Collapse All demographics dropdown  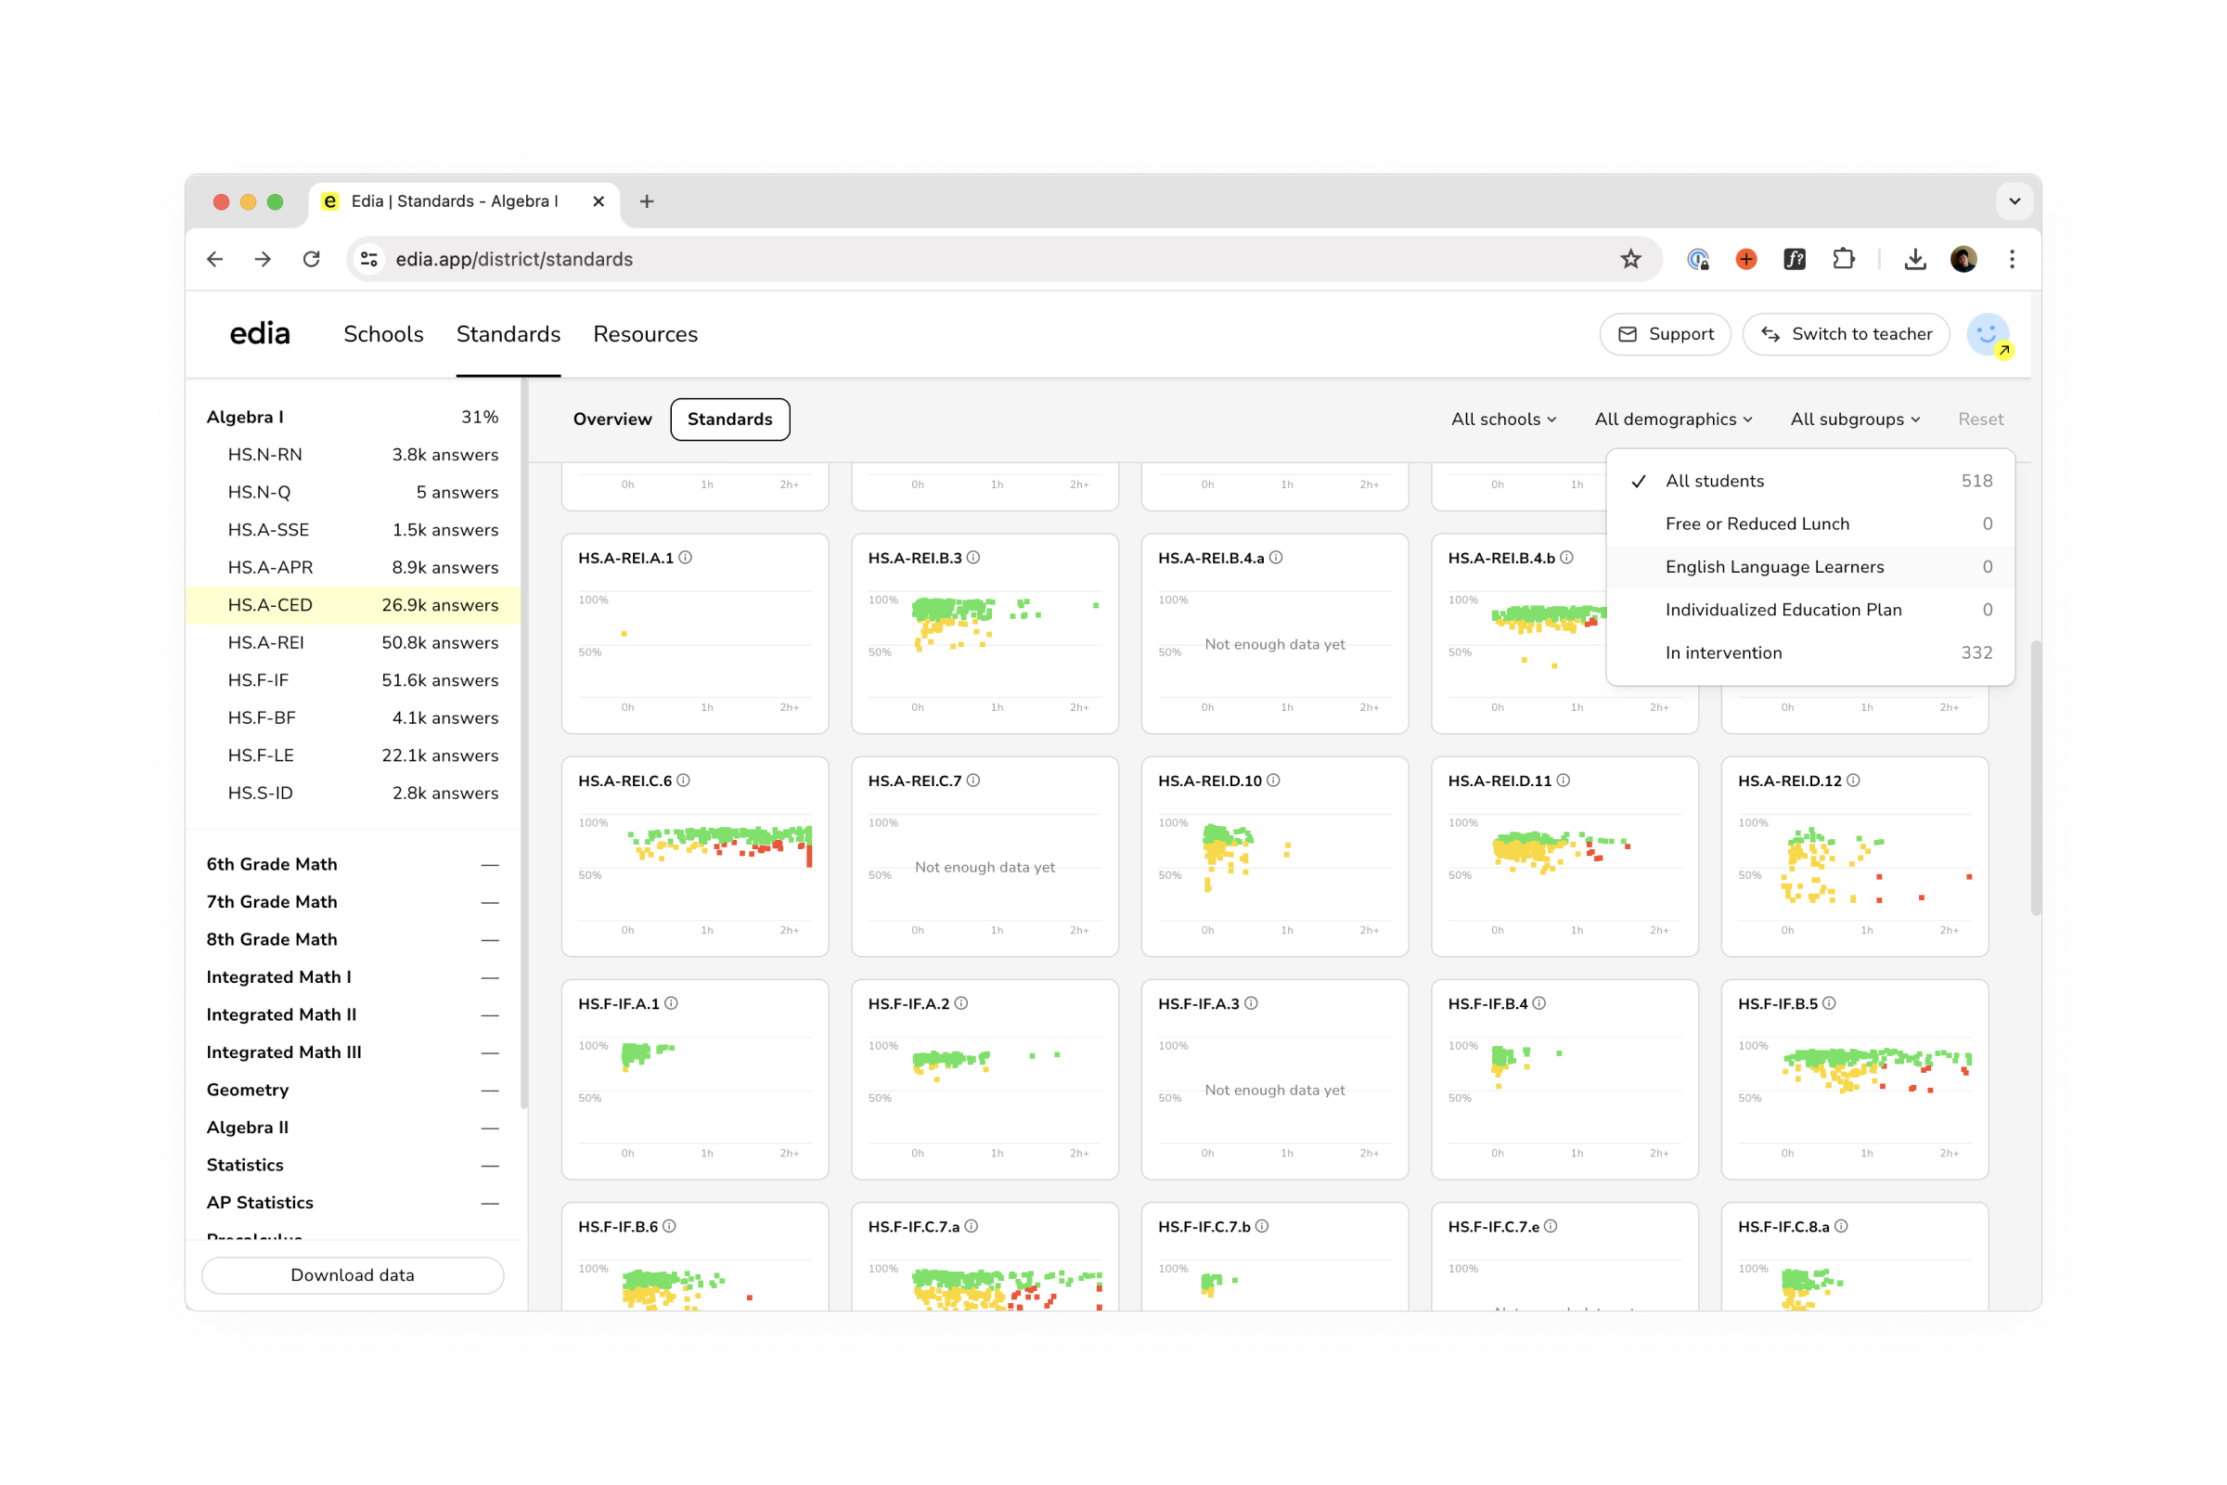[x=1672, y=419]
